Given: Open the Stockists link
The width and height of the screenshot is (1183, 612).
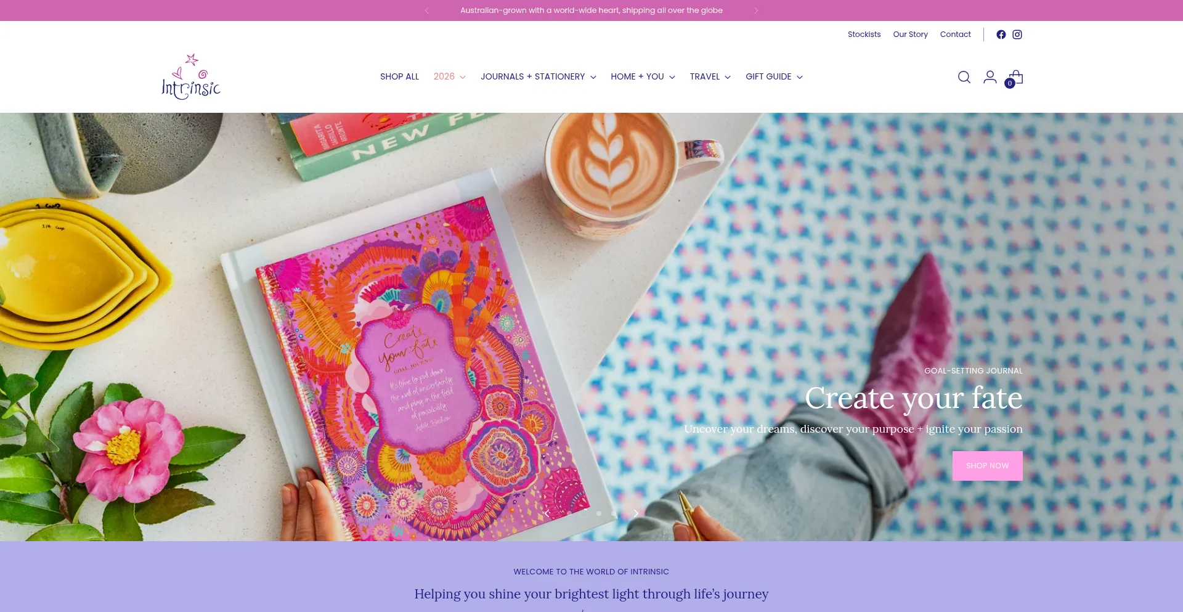Looking at the screenshot, I should click(864, 35).
